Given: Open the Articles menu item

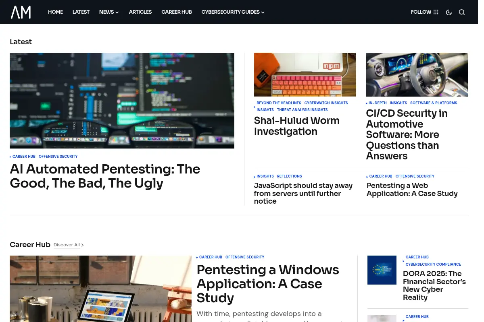Looking at the screenshot, I should click(x=140, y=12).
